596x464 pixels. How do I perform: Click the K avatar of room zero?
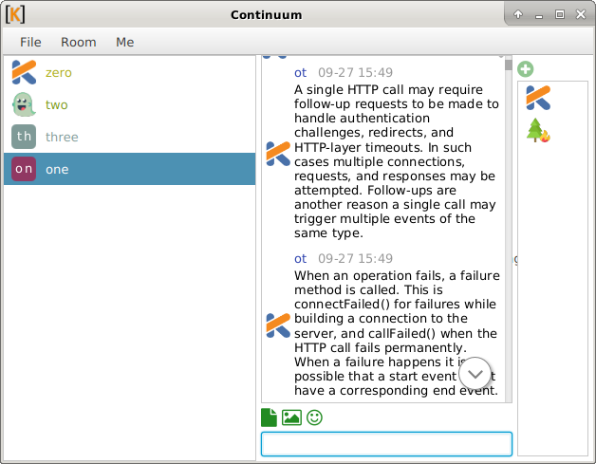[24, 72]
